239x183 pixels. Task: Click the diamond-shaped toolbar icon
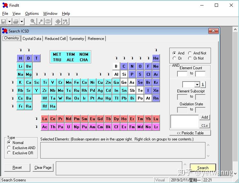point(58,22)
